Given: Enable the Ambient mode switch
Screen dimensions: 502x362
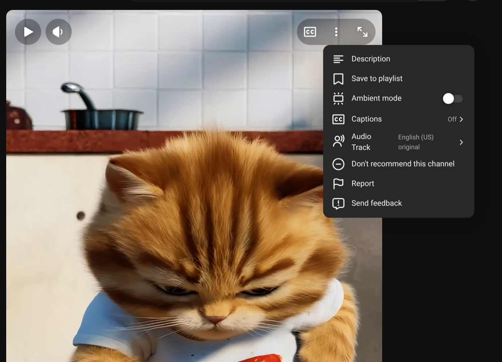Looking at the screenshot, I should [452, 98].
